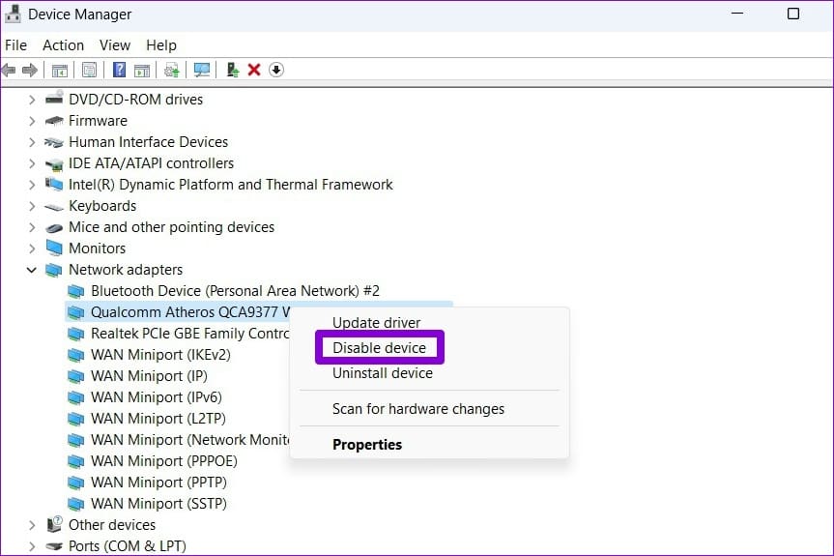The height and width of the screenshot is (556, 834).
Task: Click the Disable device down-arrow toolbar icon
Action: 276,70
